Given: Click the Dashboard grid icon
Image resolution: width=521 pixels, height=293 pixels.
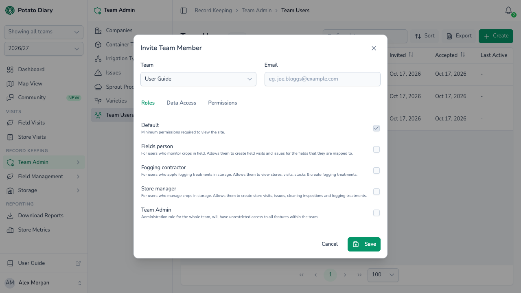Looking at the screenshot, I should 11,70.
